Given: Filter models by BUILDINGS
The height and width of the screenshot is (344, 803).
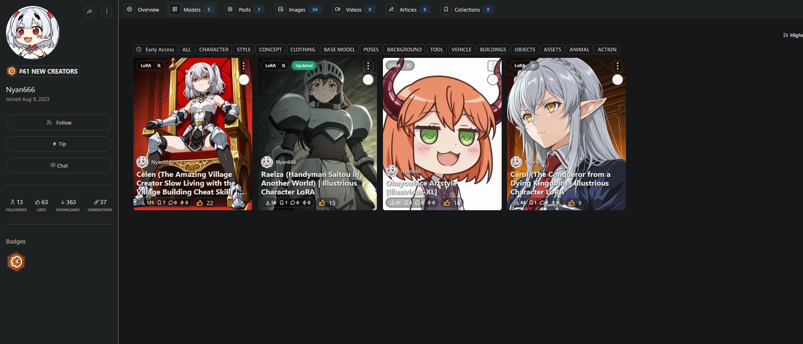Looking at the screenshot, I should point(493,50).
